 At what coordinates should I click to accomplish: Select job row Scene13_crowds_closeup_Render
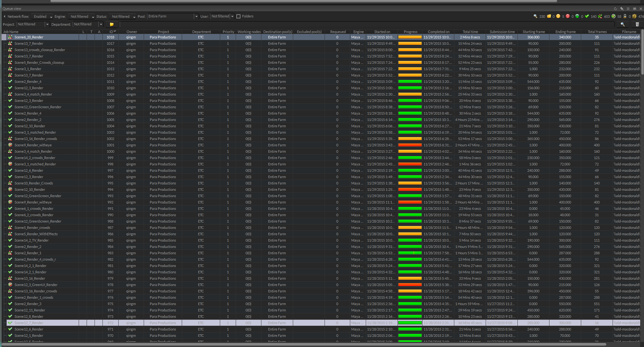tap(323, 50)
